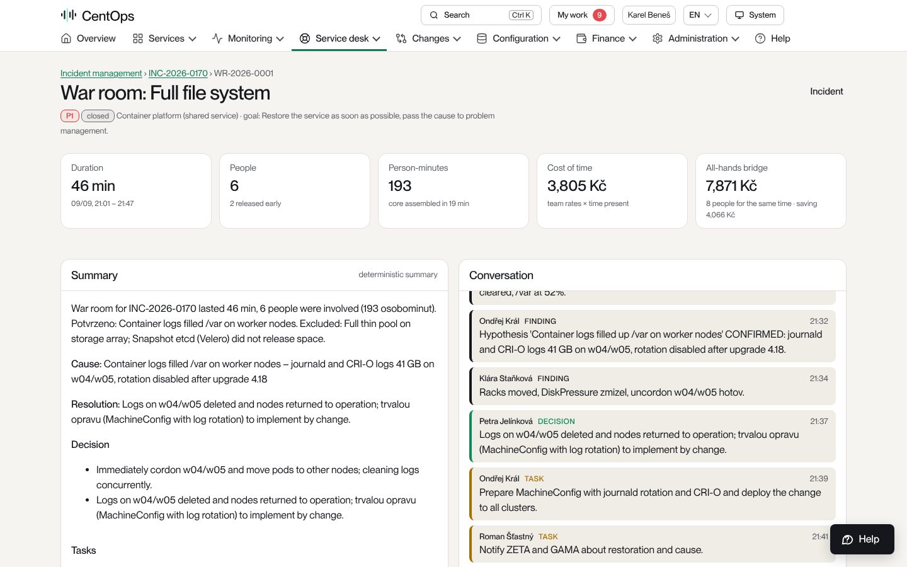Click into the Search field
Screen dimensions: 907x567
(x=481, y=15)
